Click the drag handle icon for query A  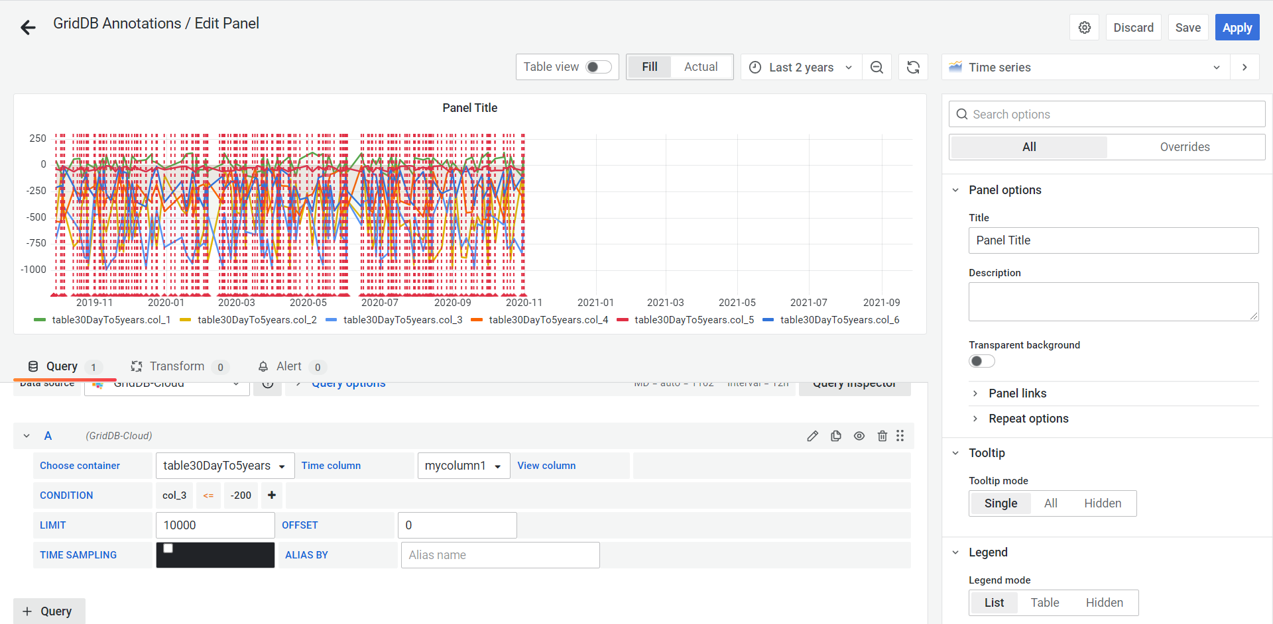[900, 436]
